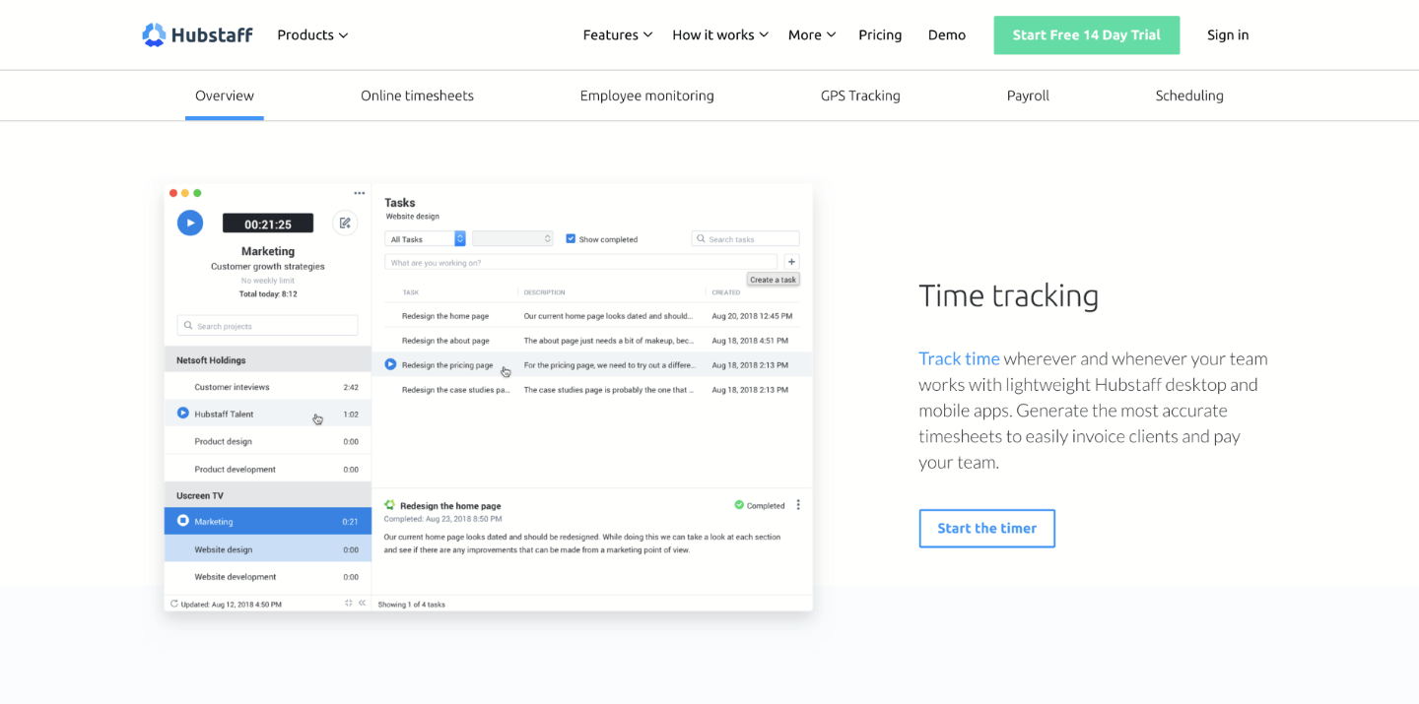
Task: Switch to the Online timesheets tab
Action: pyautogui.click(x=417, y=96)
